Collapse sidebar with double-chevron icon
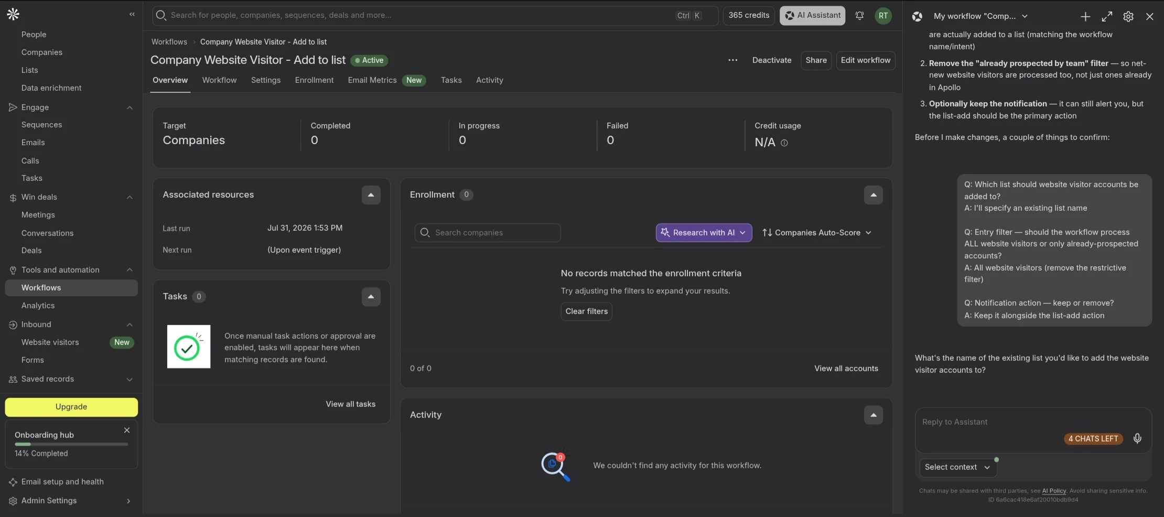Screen dimensions: 1164x517 132,15
